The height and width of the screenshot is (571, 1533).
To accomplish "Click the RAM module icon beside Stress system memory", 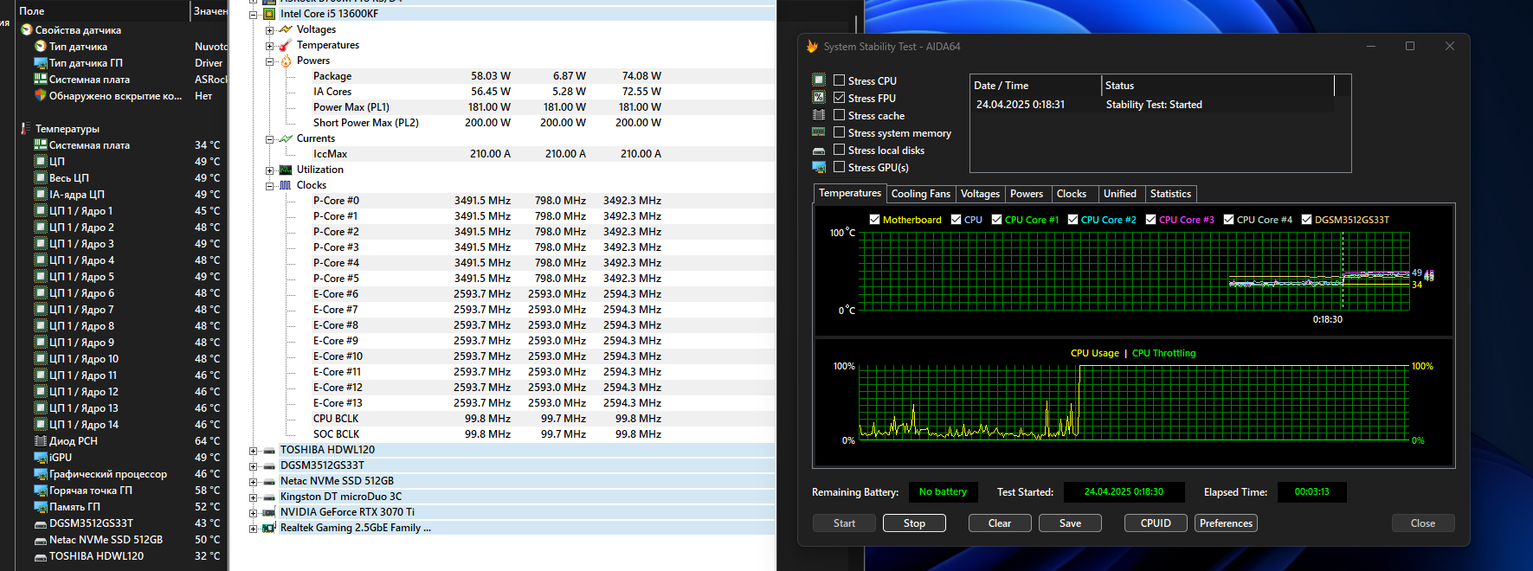I will [x=819, y=132].
